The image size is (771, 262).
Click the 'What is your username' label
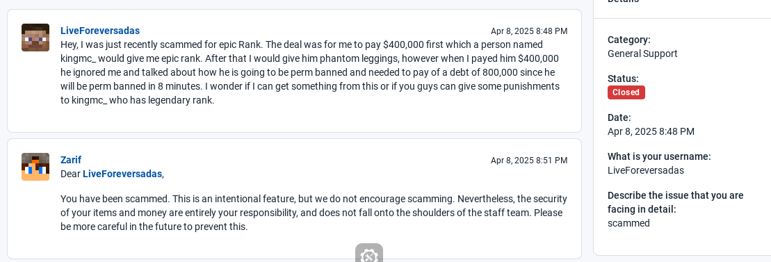coord(659,156)
